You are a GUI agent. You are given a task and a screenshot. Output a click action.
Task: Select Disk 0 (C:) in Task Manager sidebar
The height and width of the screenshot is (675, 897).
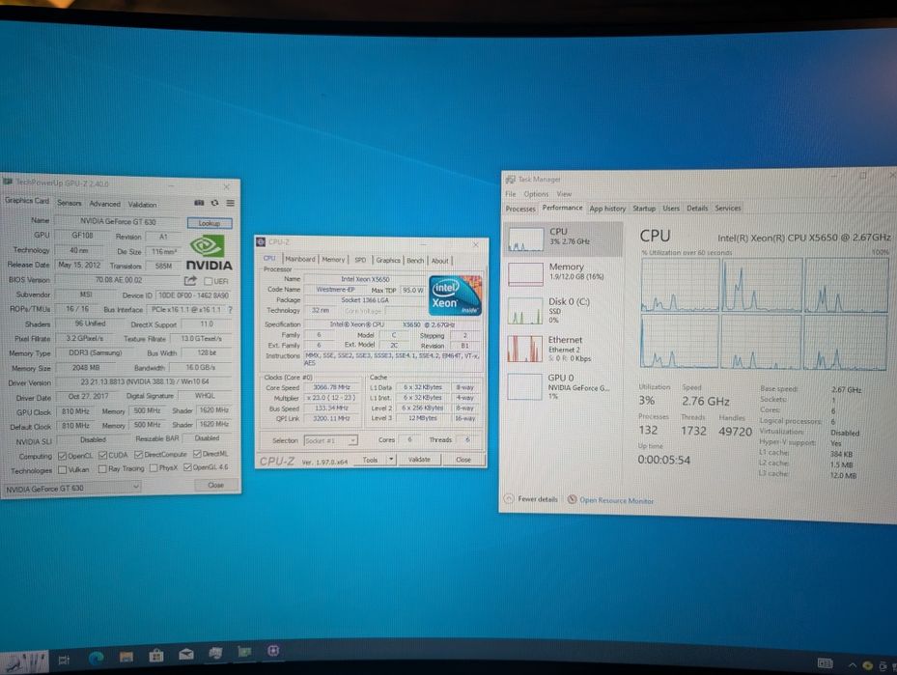[563, 310]
